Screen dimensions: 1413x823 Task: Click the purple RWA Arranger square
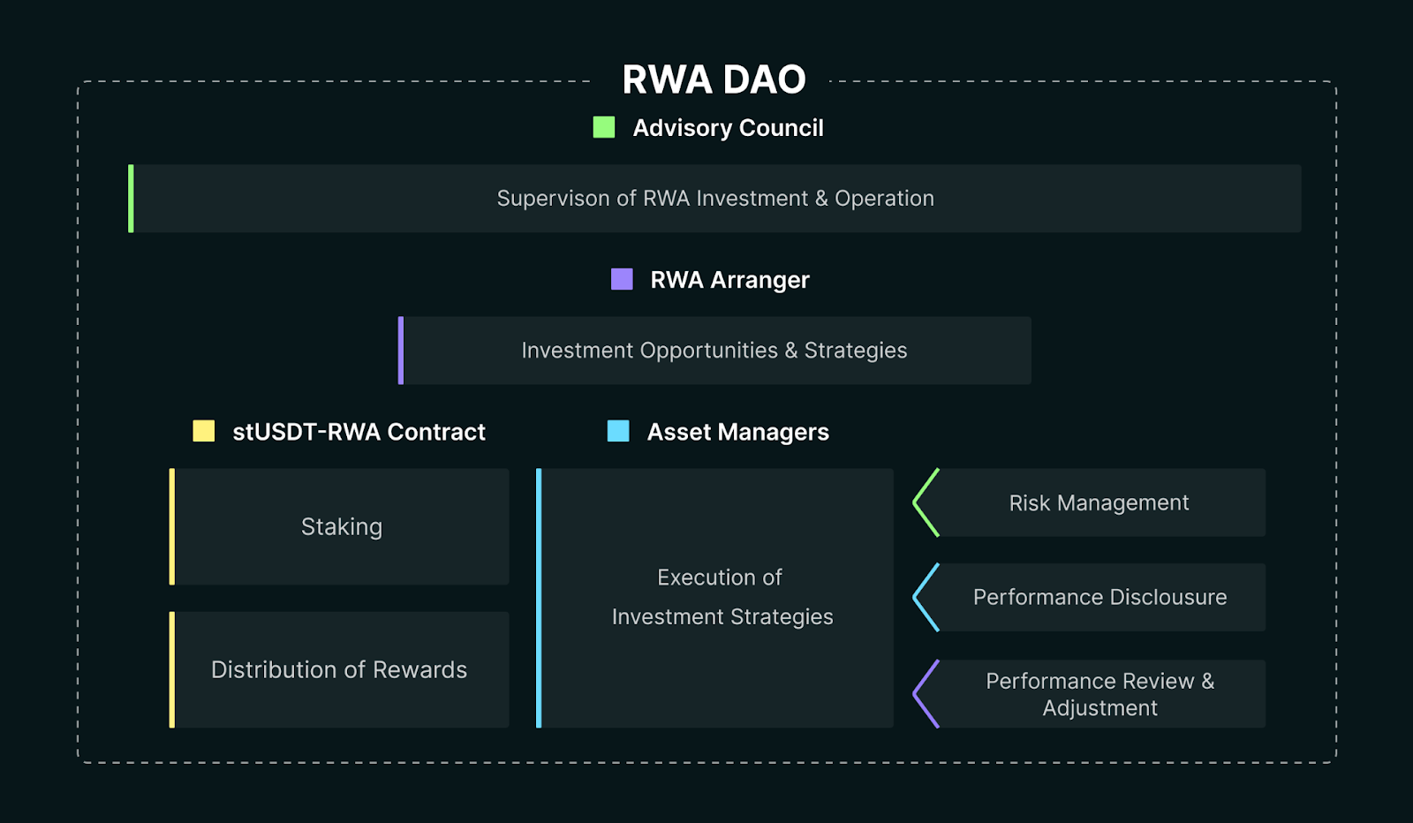(622, 279)
